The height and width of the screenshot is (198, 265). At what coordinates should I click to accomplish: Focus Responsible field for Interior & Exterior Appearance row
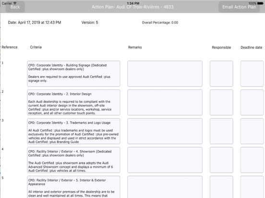click(221, 187)
